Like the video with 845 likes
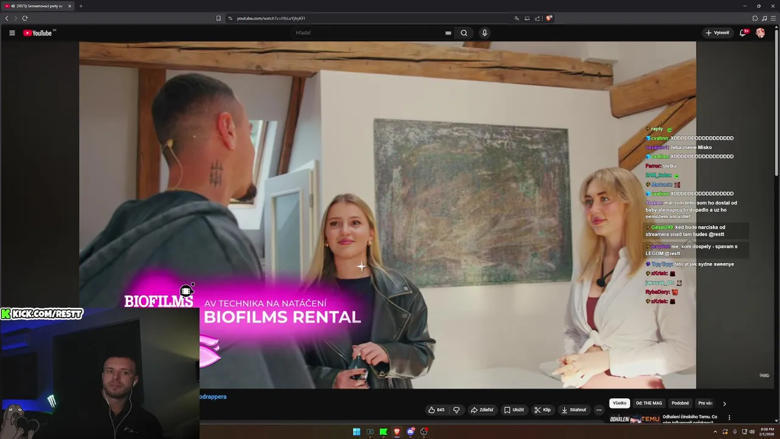 click(436, 410)
